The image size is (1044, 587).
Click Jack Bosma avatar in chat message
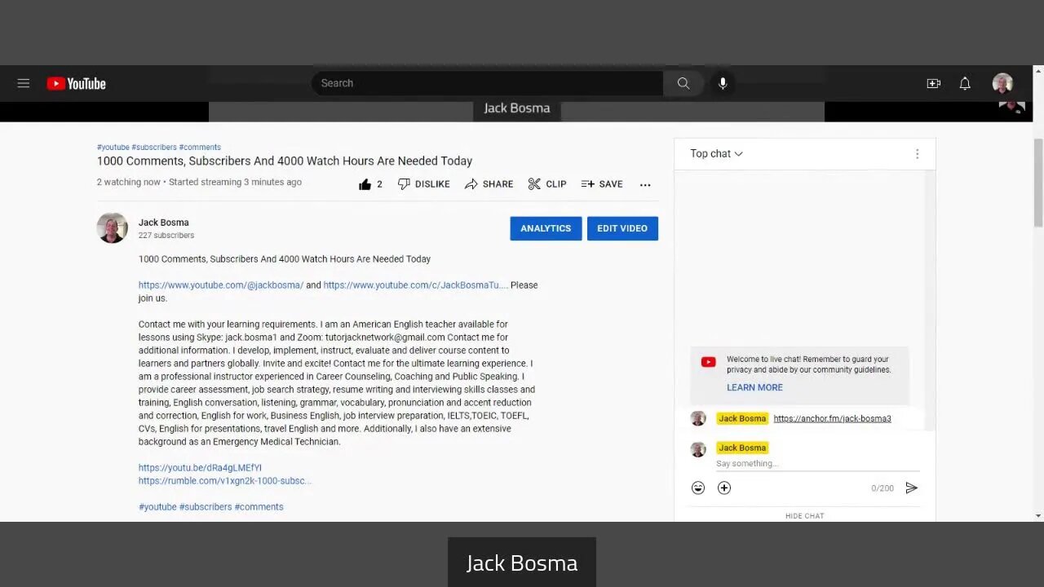[x=698, y=418]
